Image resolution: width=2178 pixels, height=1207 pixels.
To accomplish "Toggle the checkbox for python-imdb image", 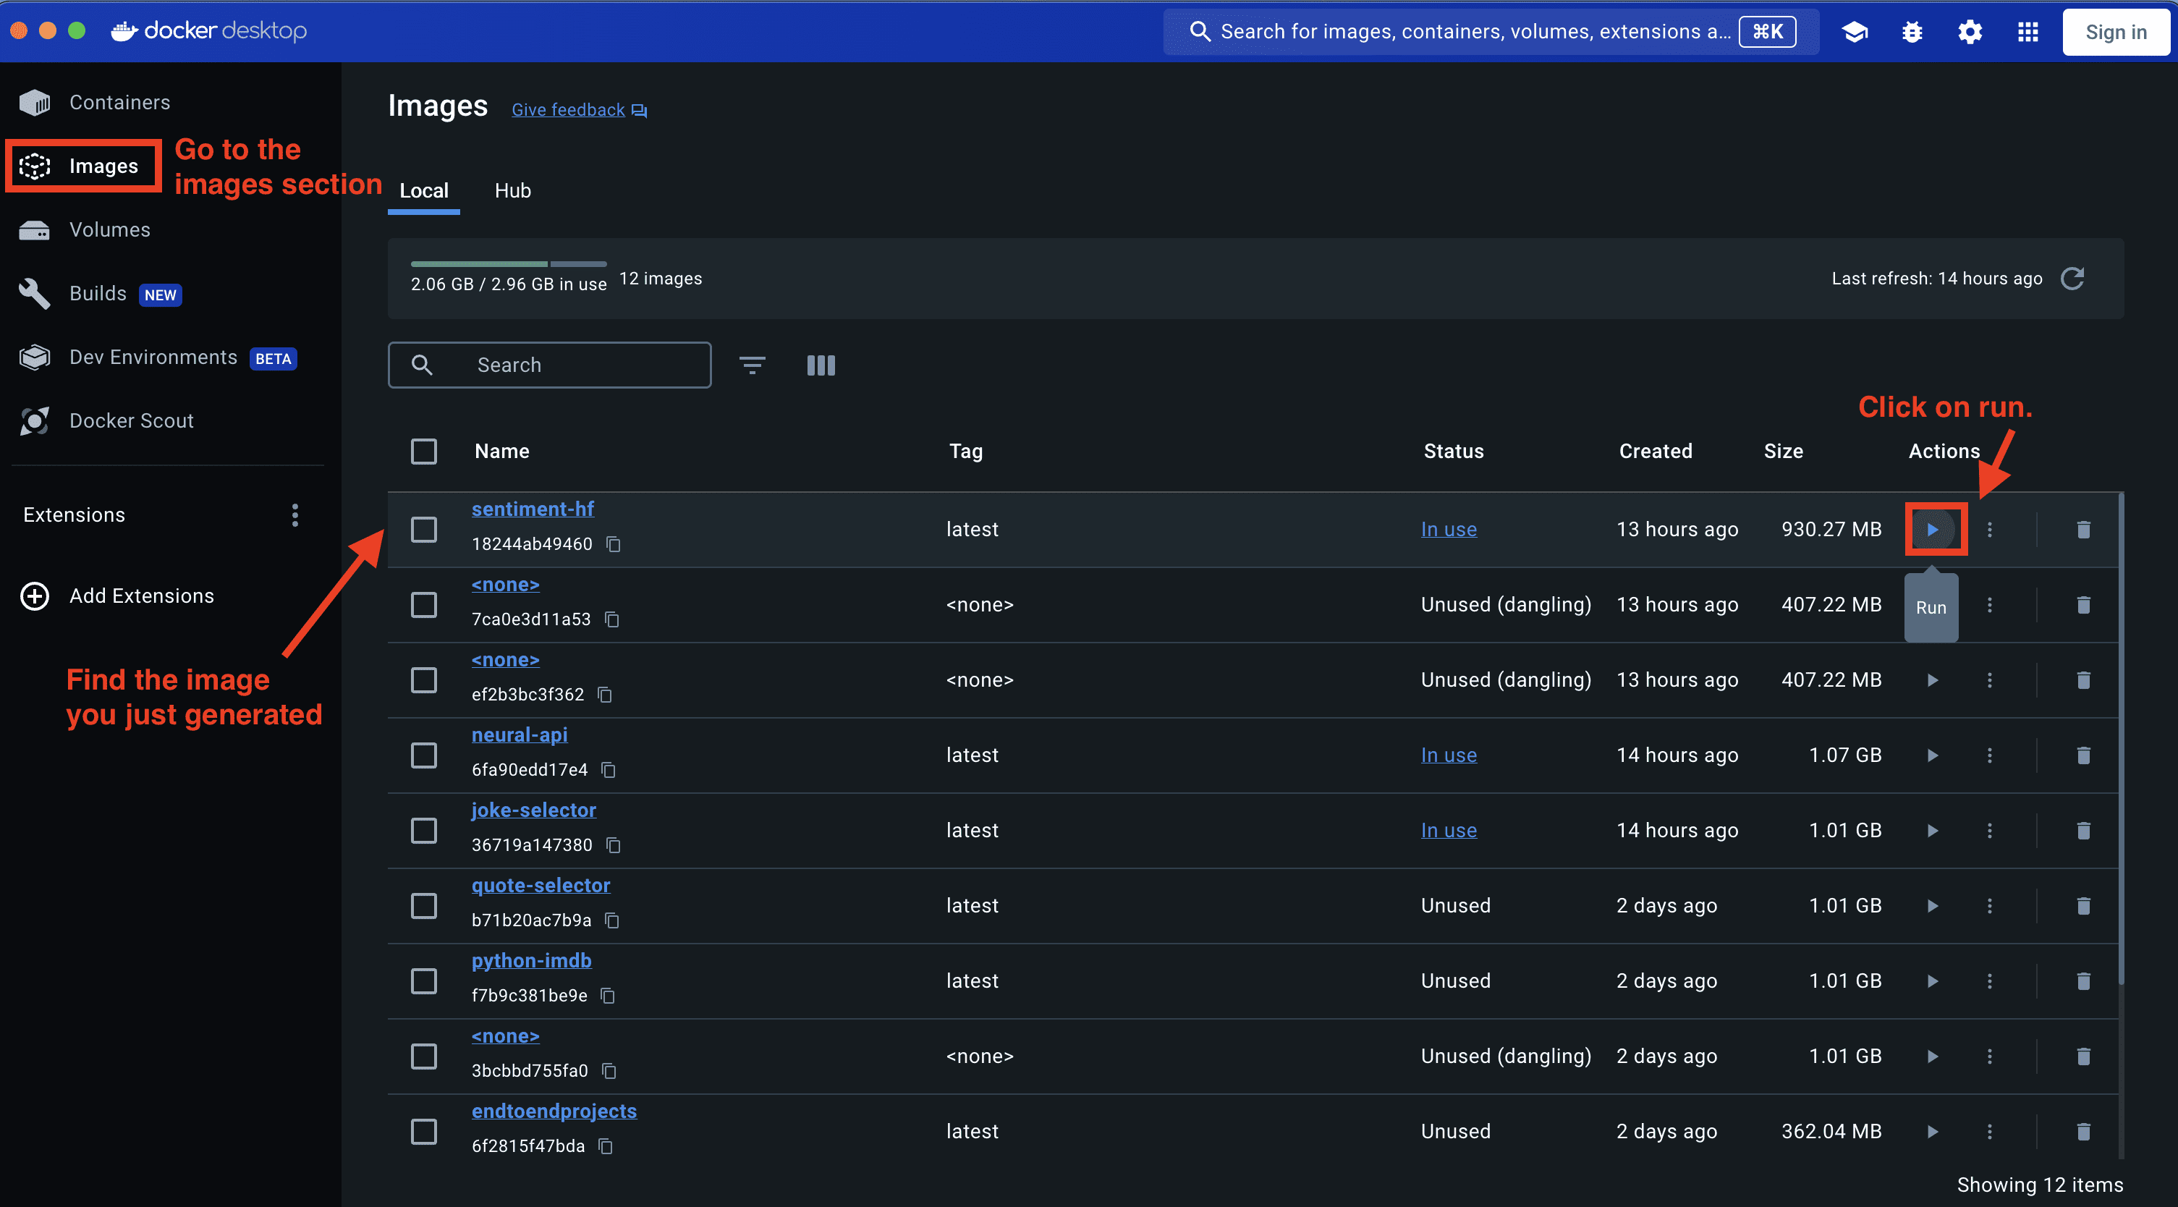I will (x=423, y=980).
